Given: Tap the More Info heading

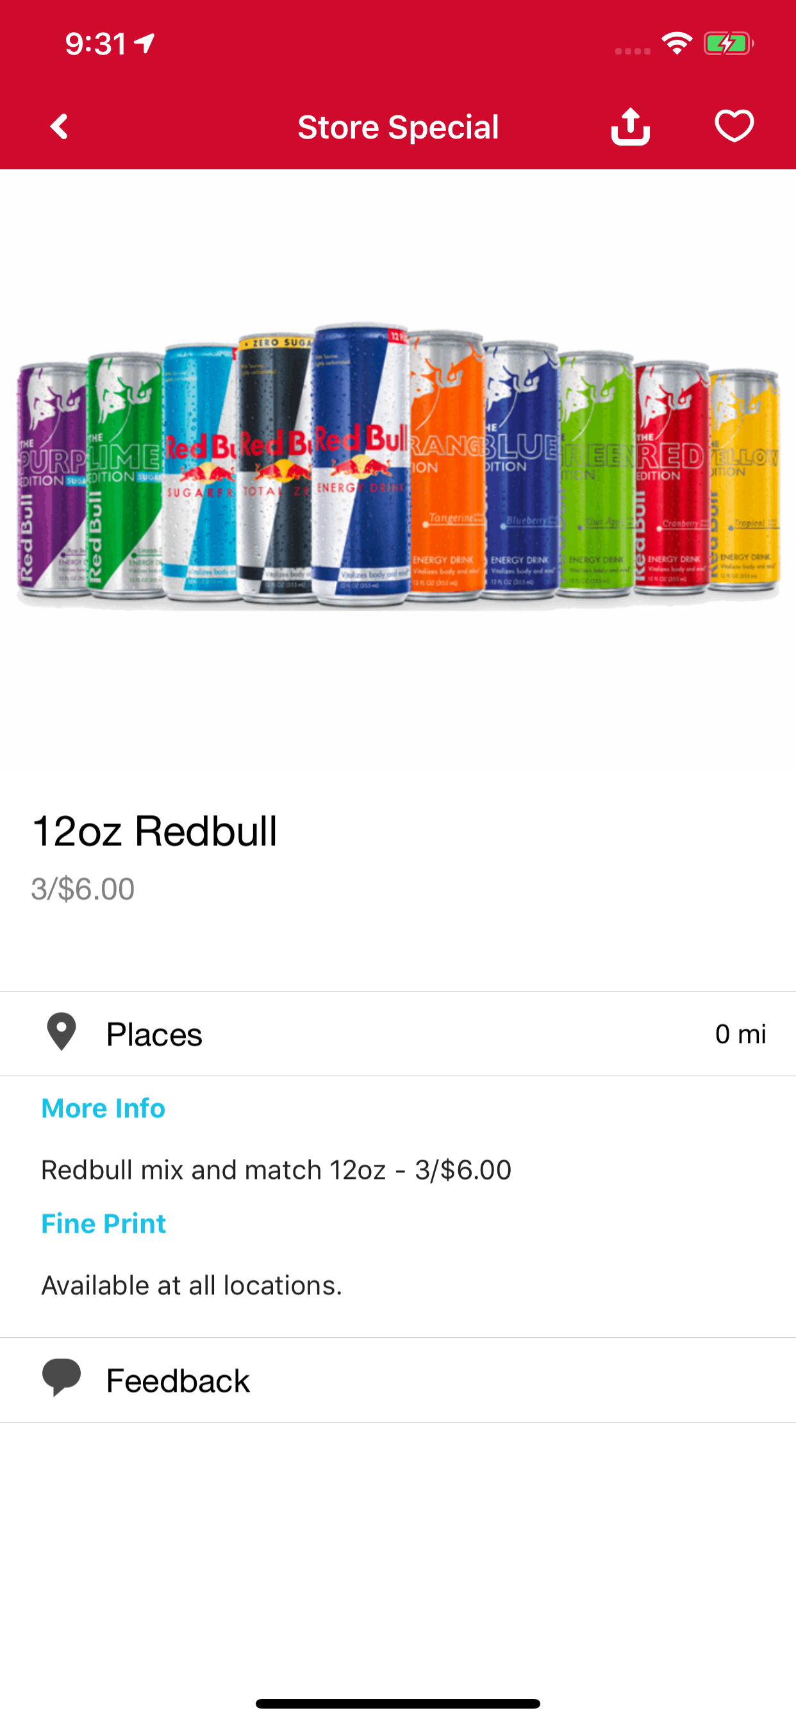Looking at the screenshot, I should [103, 1108].
